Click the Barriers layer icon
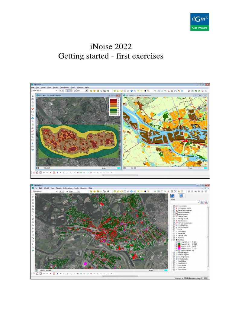 click(176, 237)
